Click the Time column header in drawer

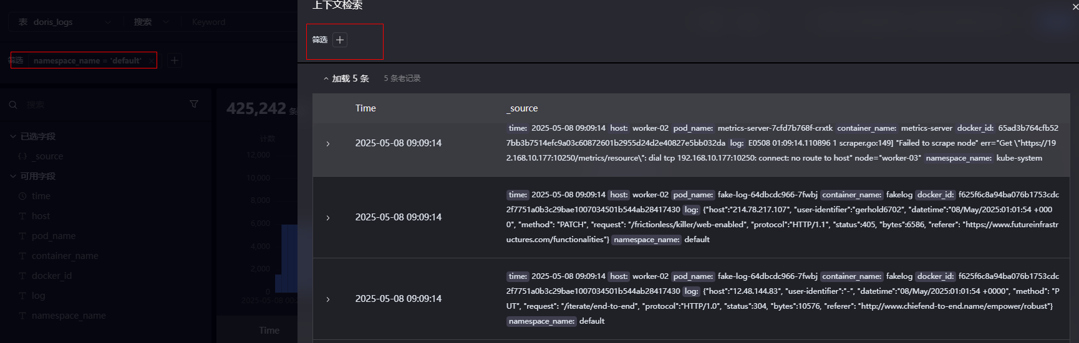[365, 108]
